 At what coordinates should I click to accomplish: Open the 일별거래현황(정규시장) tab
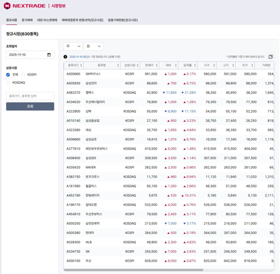(x=122, y=20)
